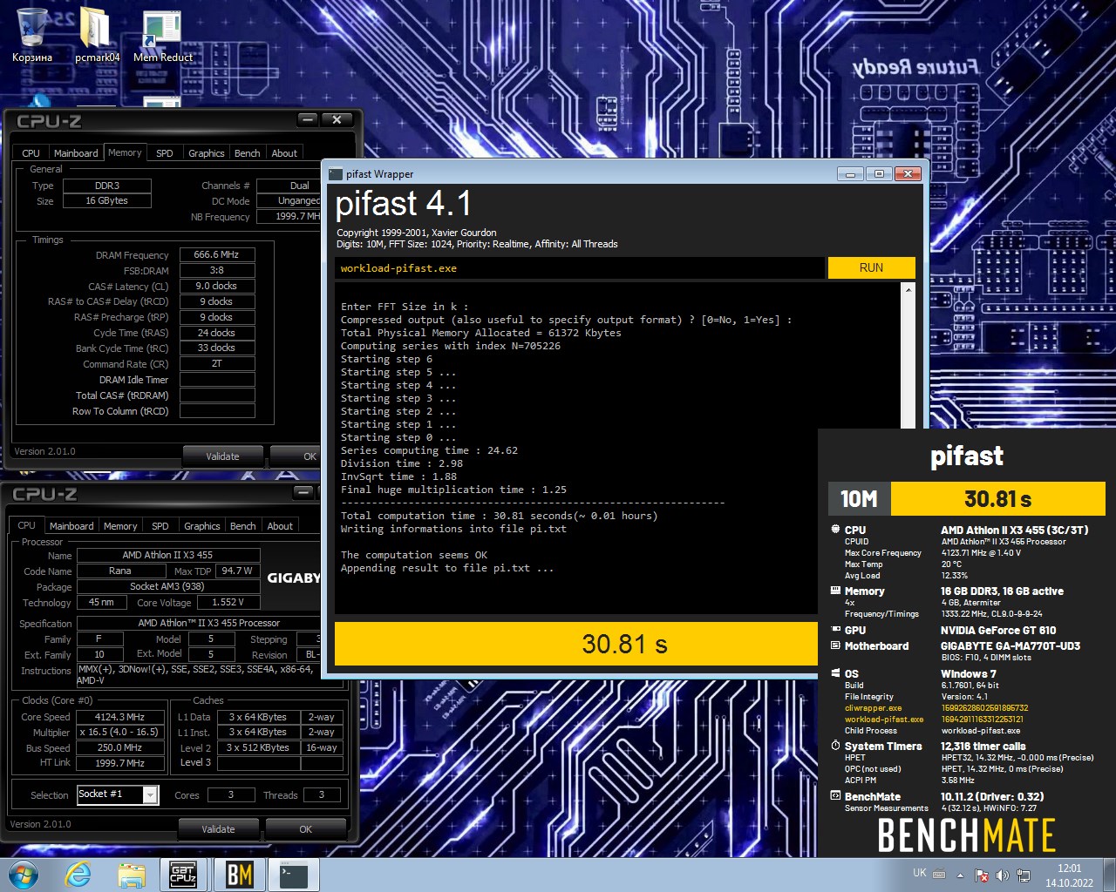Image resolution: width=1116 pixels, height=892 pixels.
Task: Click the workload-pifast.exe input field
Action: (580, 268)
